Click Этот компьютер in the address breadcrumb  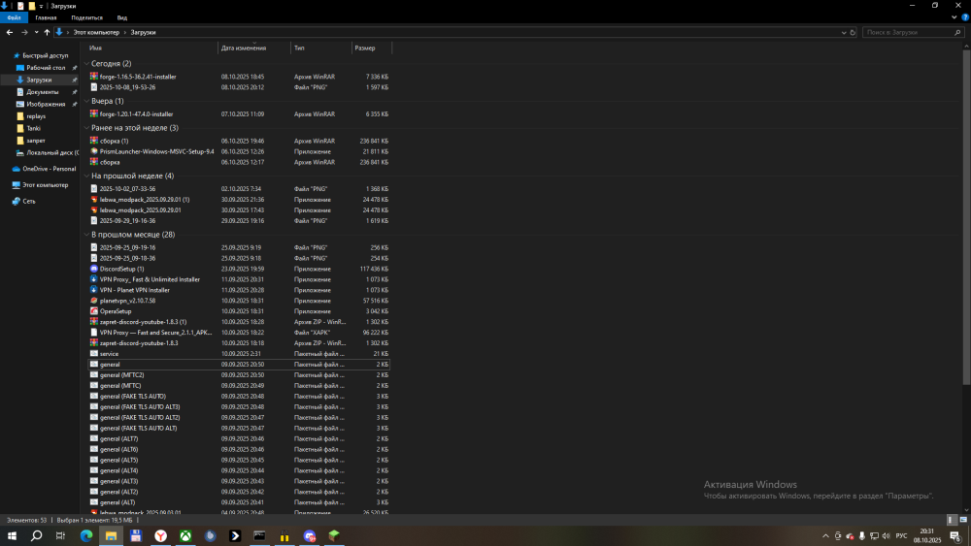coord(96,32)
